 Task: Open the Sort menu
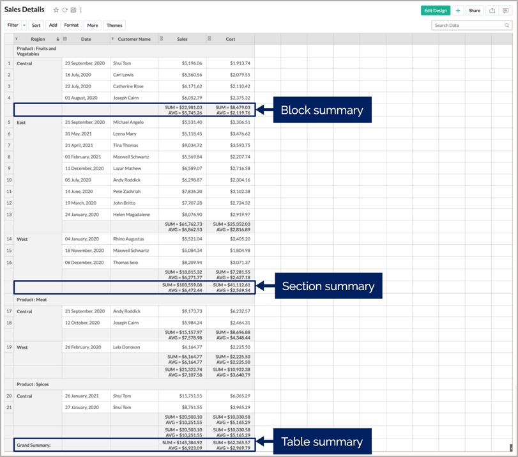click(x=36, y=25)
